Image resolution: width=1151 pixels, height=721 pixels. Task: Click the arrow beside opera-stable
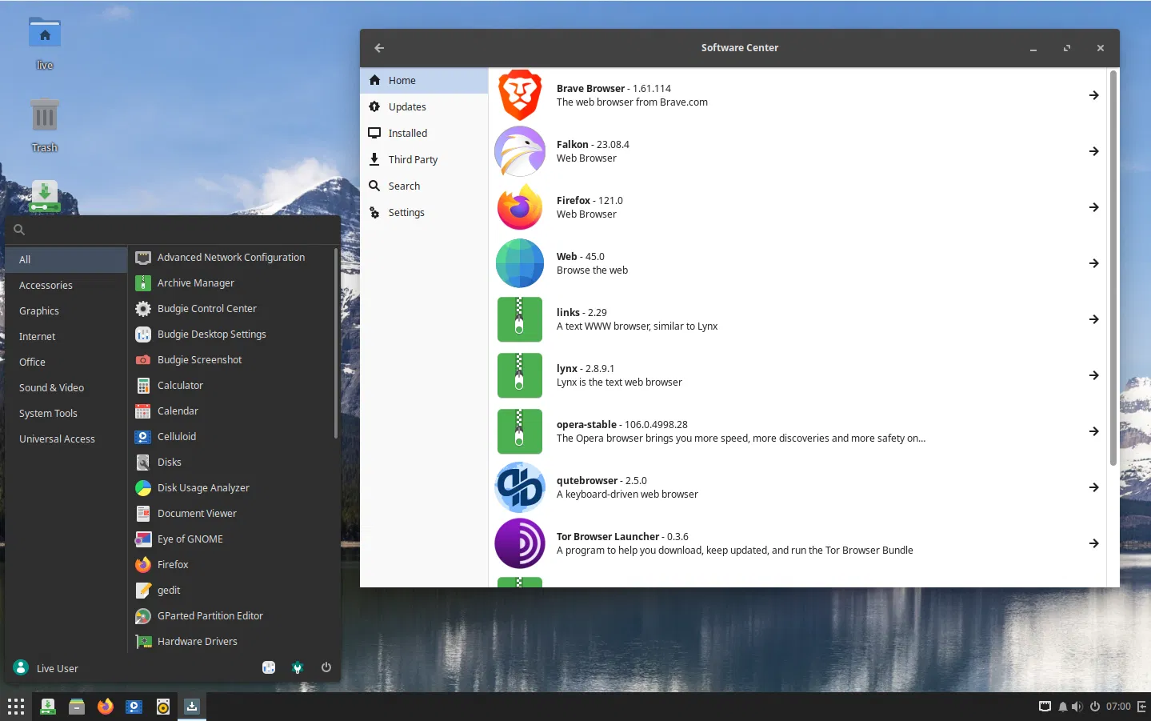tap(1093, 431)
